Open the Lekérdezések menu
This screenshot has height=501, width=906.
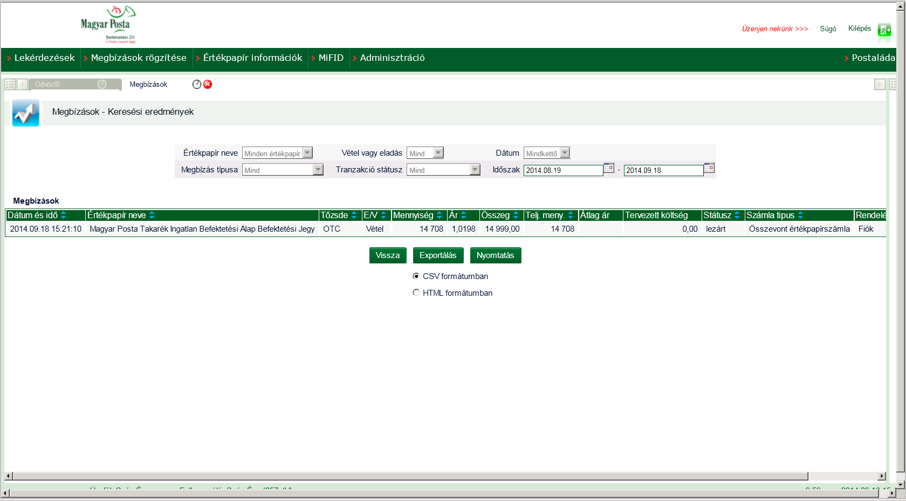tap(44, 58)
